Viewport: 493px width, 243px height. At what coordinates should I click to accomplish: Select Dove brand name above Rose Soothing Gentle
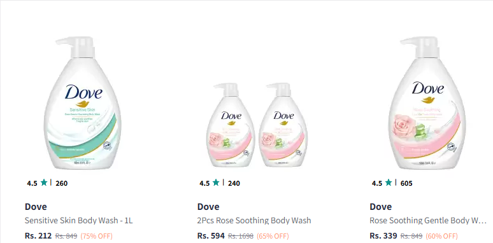tap(381, 207)
